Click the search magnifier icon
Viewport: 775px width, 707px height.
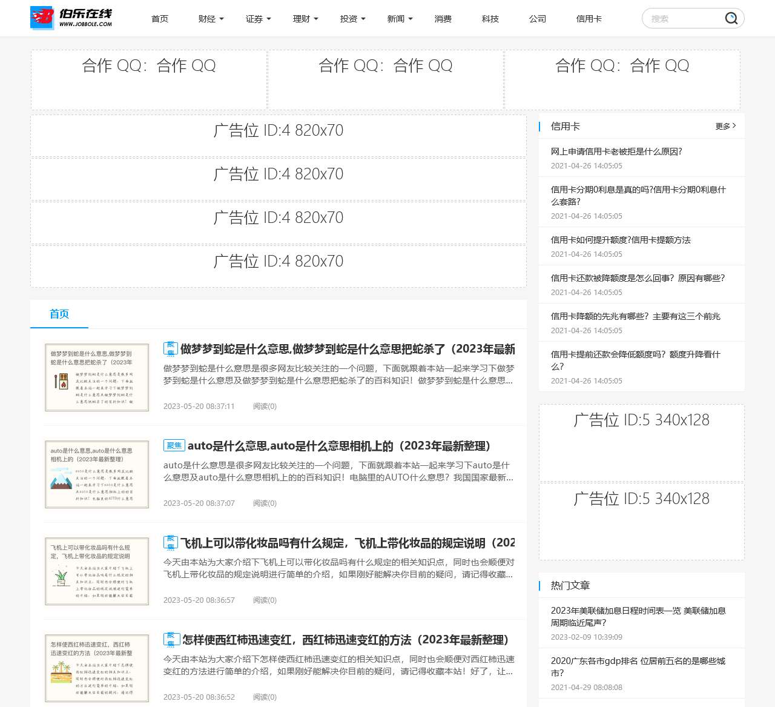tap(731, 18)
